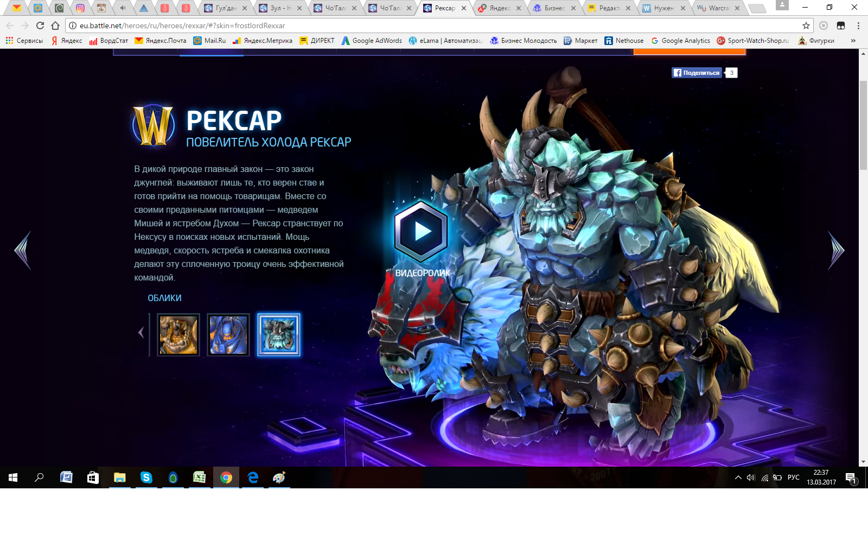Select the blue-armored Rexxar skin thumbnail
This screenshot has width=868, height=535.
pyautogui.click(x=228, y=335)
